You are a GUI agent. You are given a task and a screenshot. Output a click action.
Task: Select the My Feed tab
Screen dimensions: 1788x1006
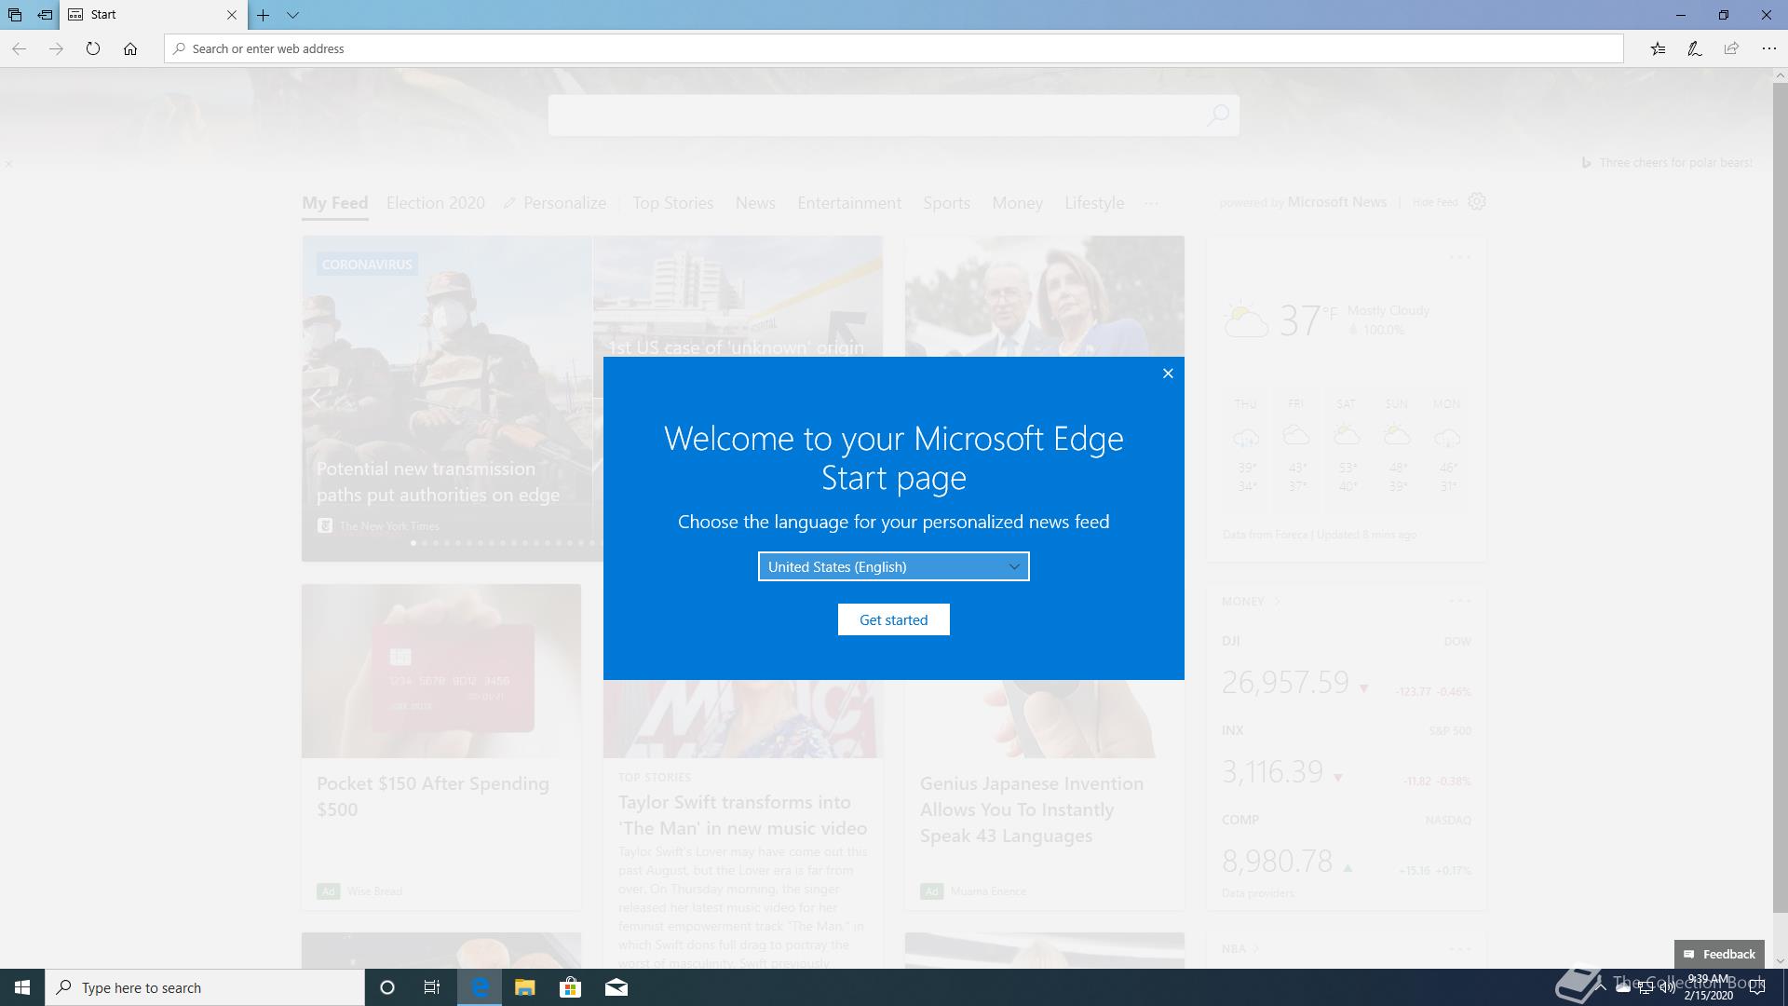334,203
